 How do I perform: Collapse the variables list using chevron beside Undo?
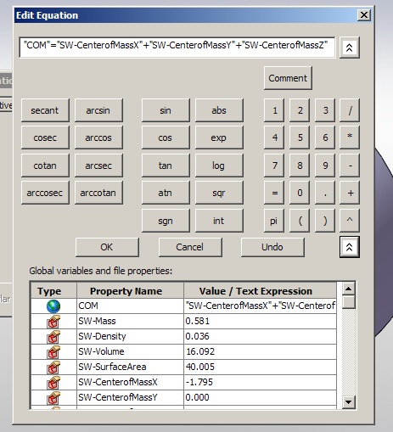[350, 247]
